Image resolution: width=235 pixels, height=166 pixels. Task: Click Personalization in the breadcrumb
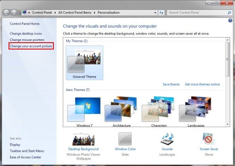[x=109, y=12]
